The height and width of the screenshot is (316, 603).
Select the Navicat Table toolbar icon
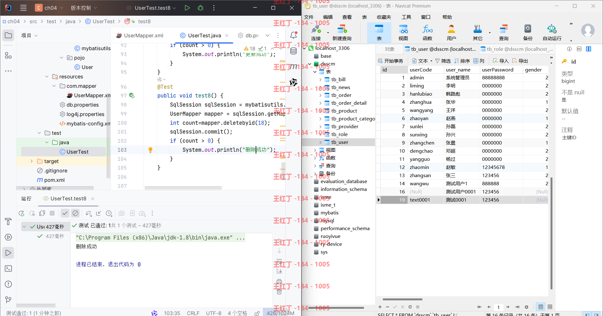tap(379, 33)
